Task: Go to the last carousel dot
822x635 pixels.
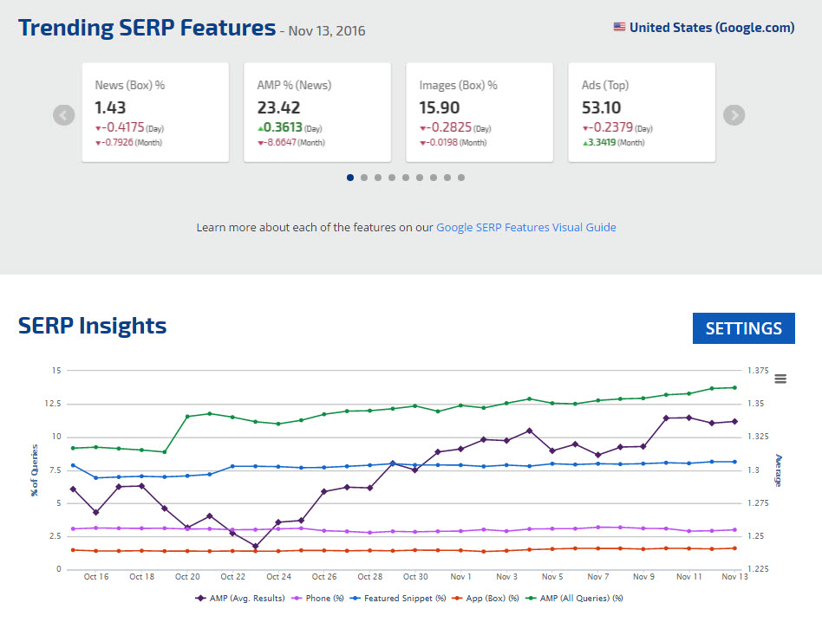Action: tap(461, 178)
